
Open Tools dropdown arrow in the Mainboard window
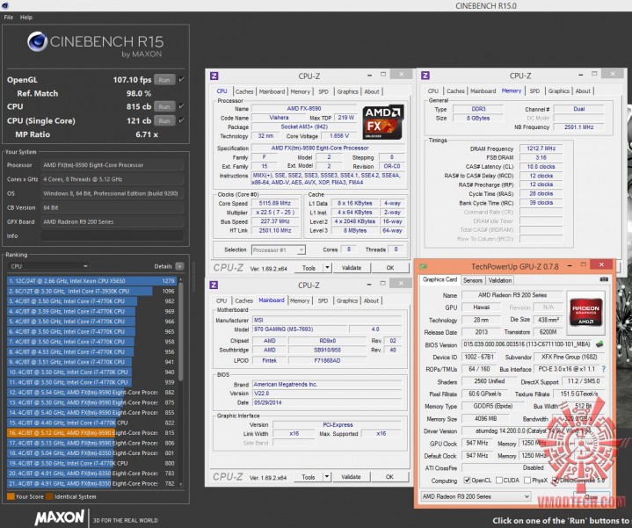point(327,477)
